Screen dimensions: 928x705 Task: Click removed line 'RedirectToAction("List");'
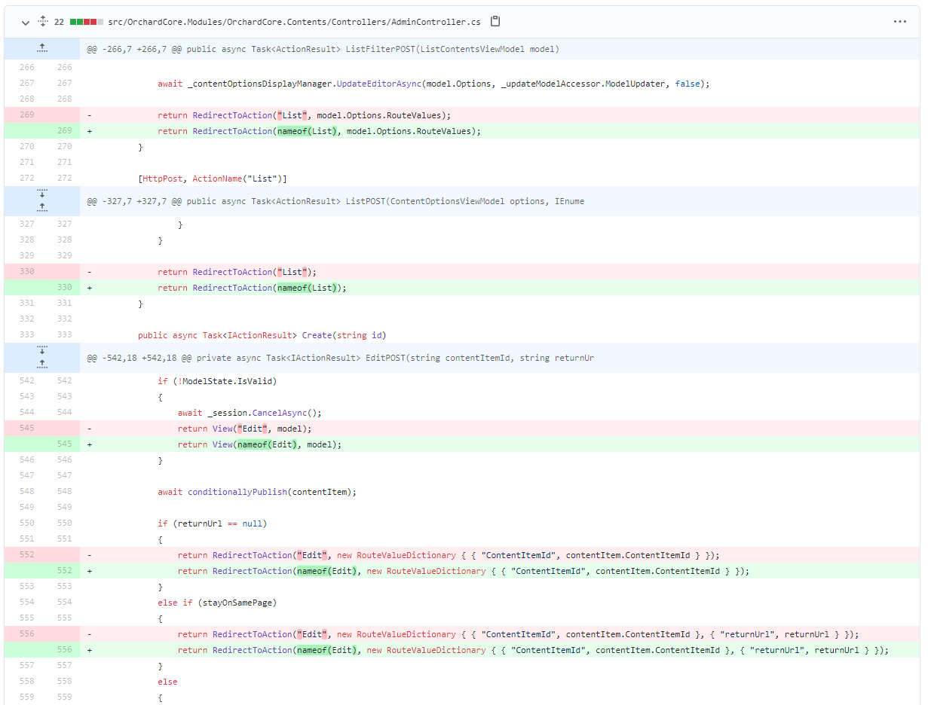pos(237,272)
